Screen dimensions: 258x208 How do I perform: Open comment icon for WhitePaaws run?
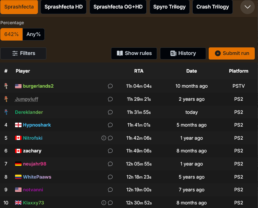pos(110,177)
